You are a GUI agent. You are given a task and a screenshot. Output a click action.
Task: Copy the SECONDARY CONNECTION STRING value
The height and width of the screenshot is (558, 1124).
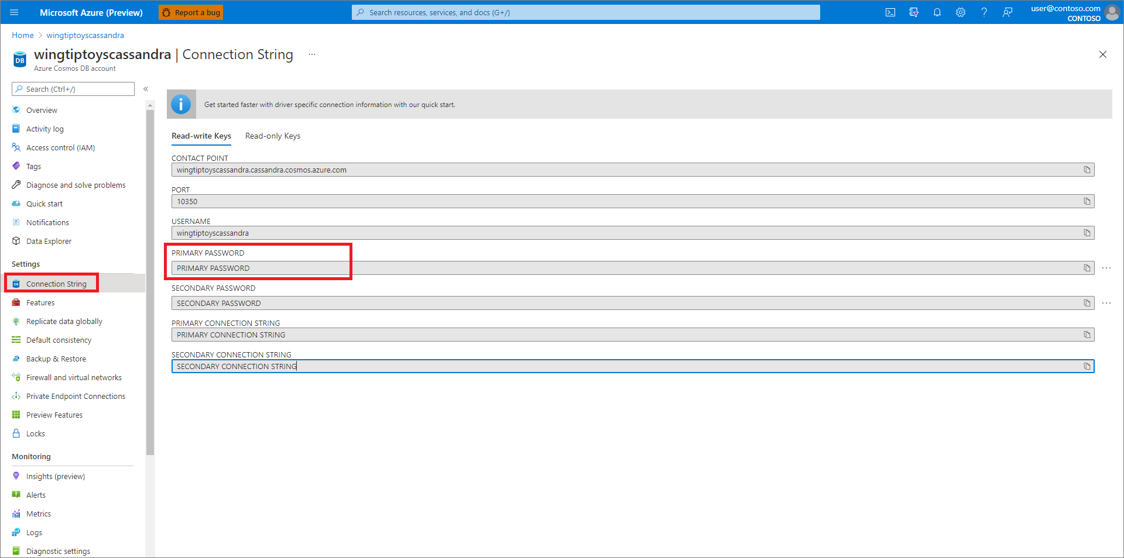(1087, 366)
